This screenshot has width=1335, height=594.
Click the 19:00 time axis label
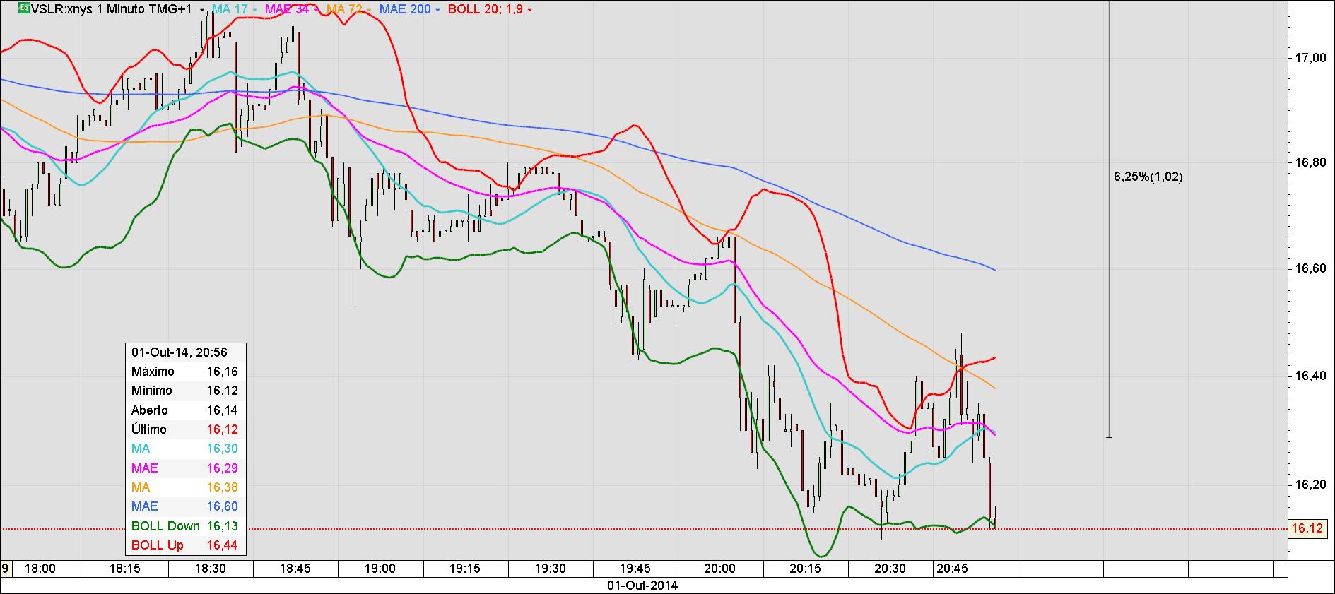pyautogui.click(x=380, y=569)
